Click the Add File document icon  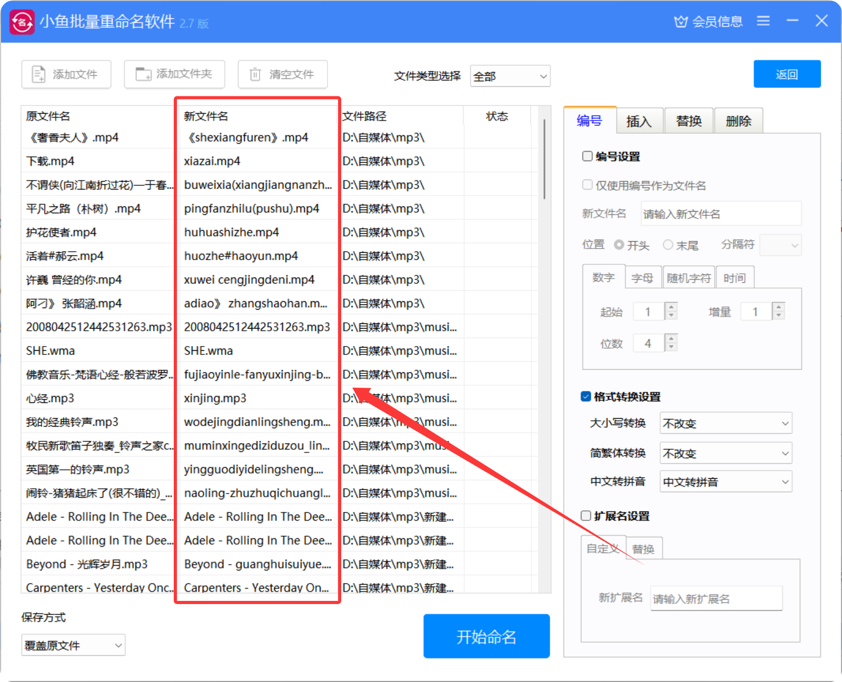tap(38, 74)
